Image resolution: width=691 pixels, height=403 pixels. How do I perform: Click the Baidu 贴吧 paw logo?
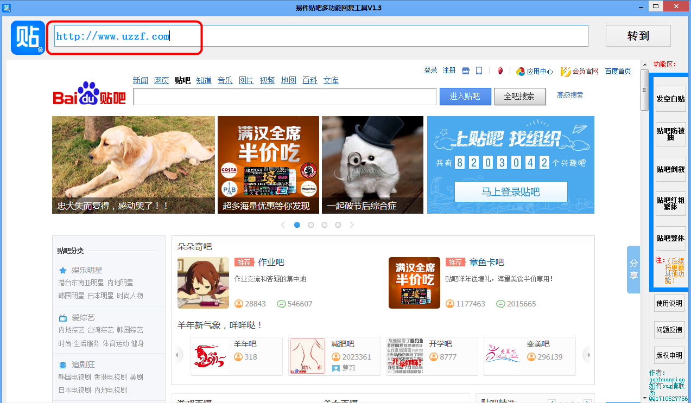(89, 93)
